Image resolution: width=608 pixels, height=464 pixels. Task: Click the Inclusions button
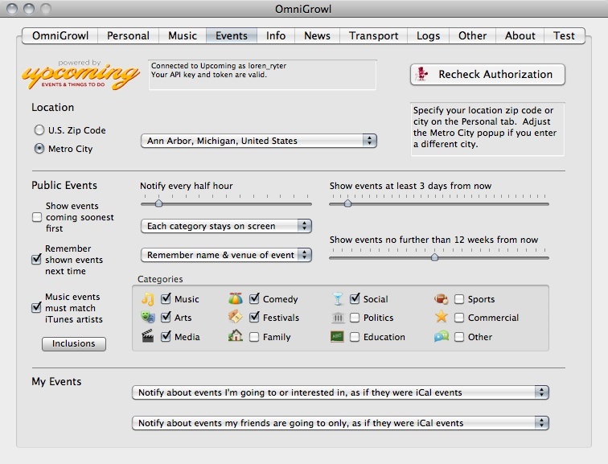[74, 343]
